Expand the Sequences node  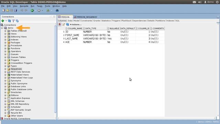coord(5,69)
